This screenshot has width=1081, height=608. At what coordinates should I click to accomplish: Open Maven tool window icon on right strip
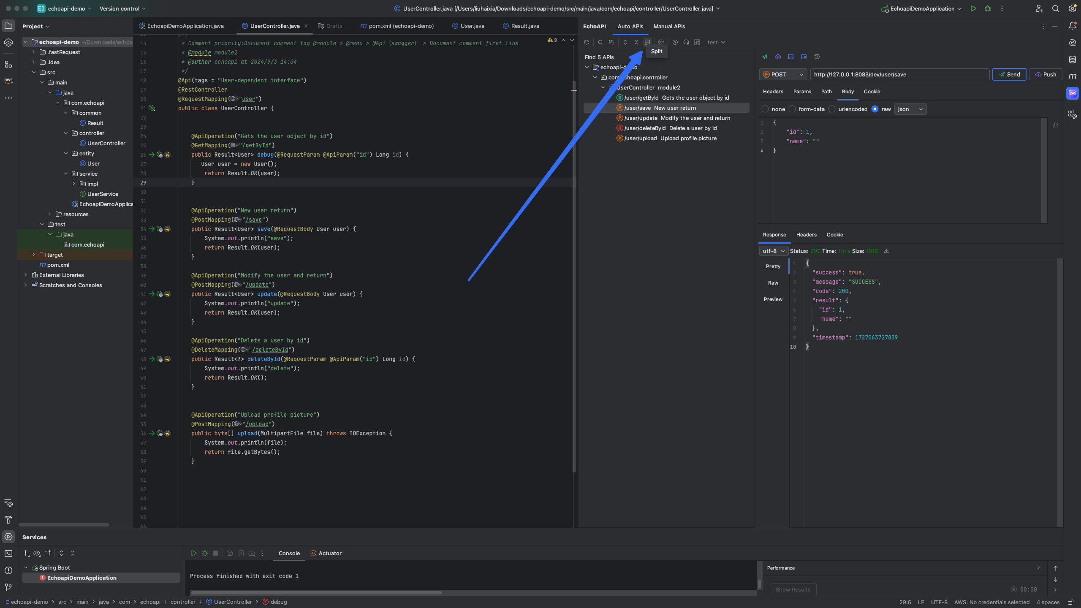click(1073, 76)
